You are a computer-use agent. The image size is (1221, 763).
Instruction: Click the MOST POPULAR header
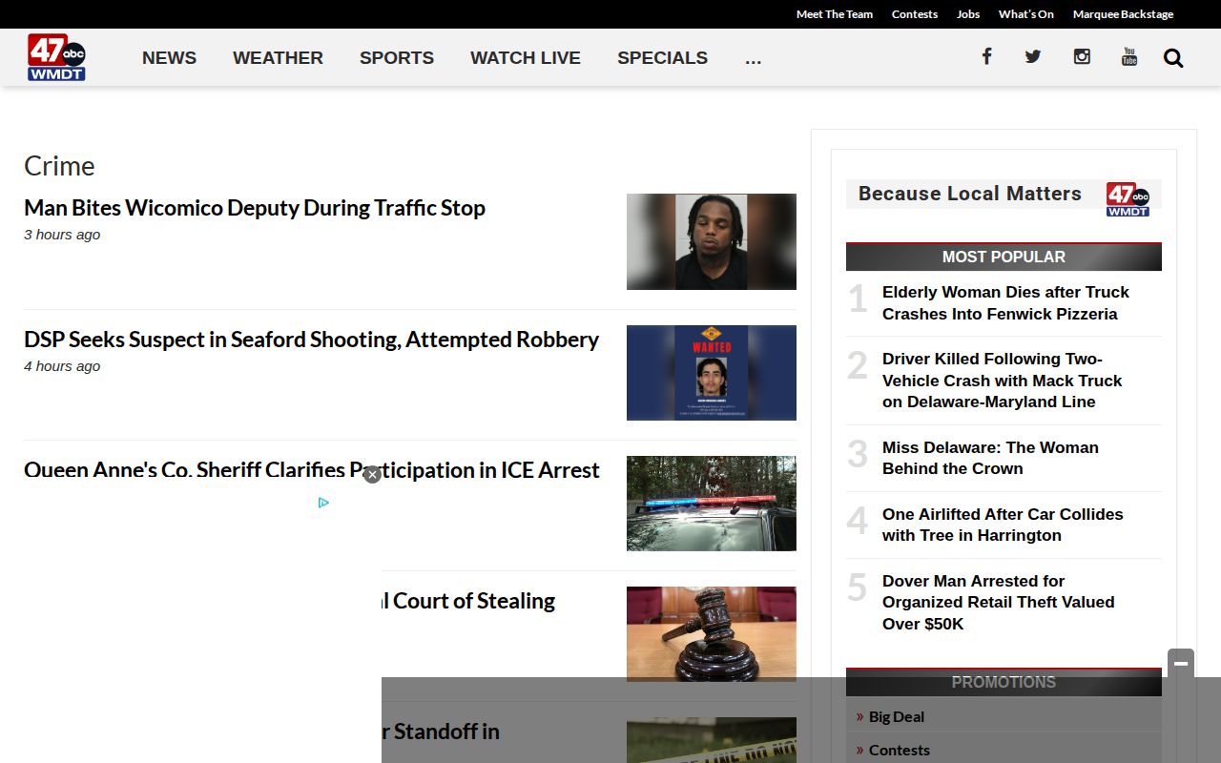point(1004,257)
